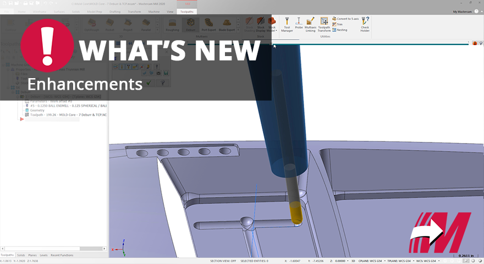Launch Toolpath Transform

click(x=324, y=24)
